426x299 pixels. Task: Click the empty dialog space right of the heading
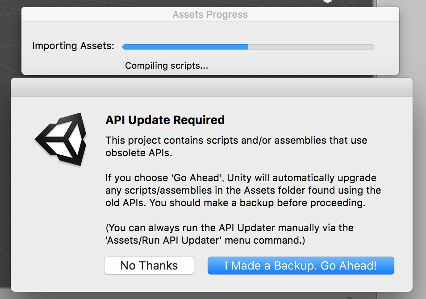tap(313, 120)
